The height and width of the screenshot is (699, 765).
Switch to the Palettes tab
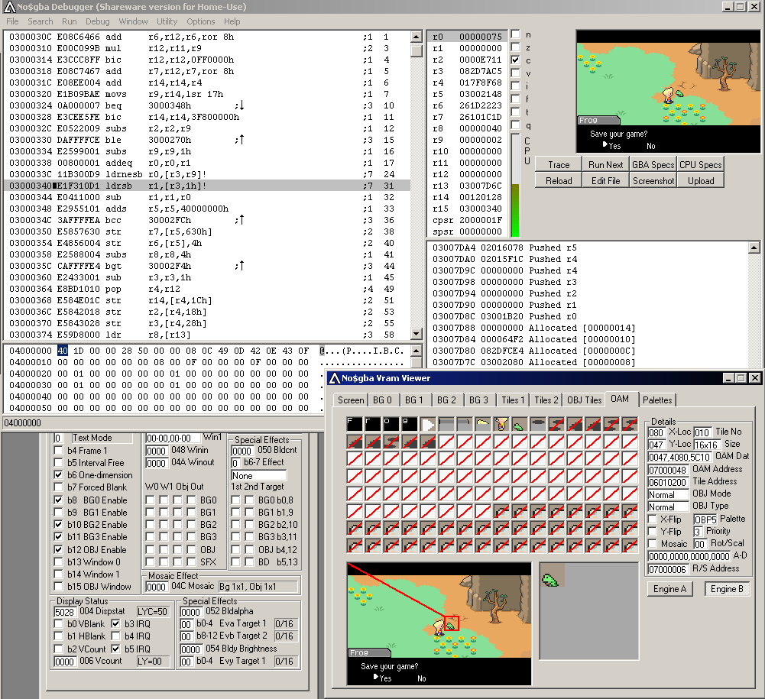pos(657,400)
